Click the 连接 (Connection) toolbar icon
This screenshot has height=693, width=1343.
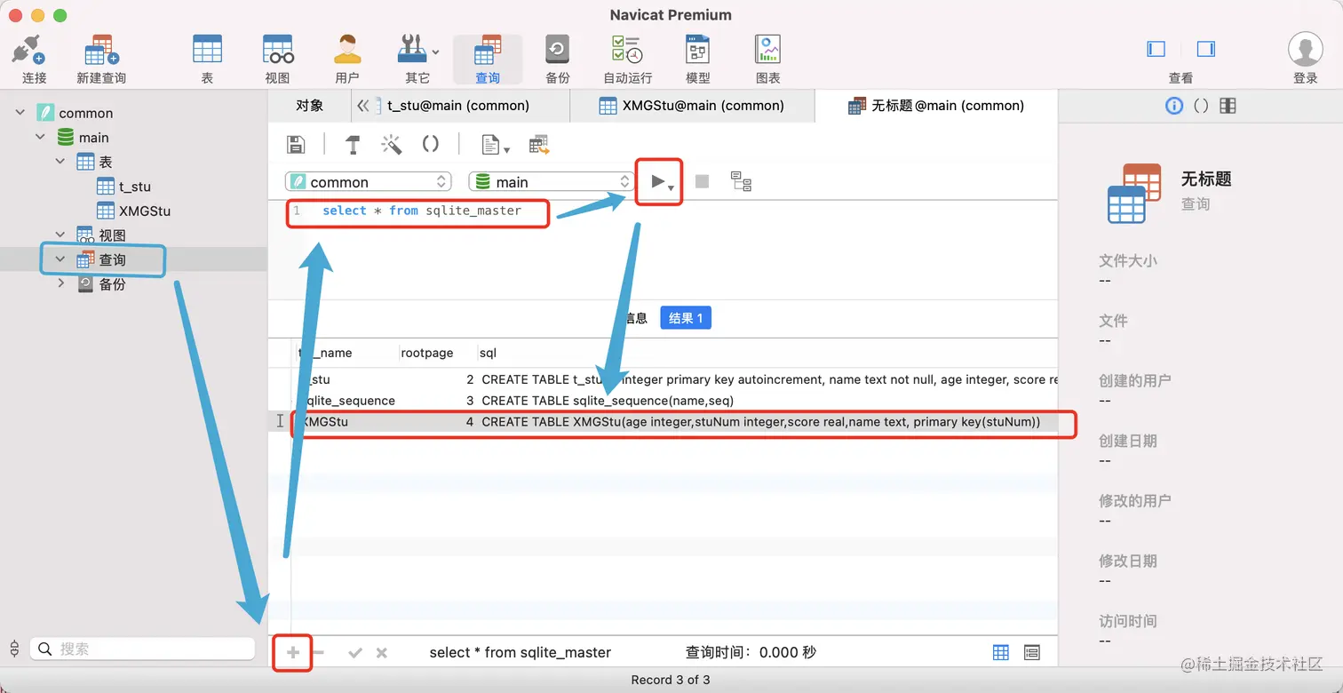pos(34,59)
